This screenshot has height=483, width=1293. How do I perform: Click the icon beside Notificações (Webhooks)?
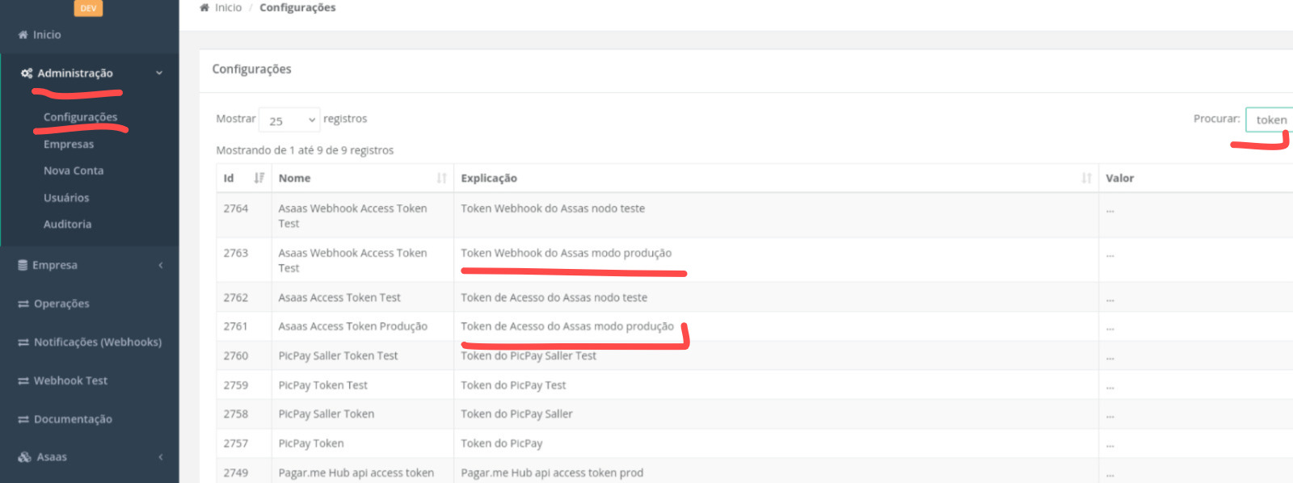pyautogui.click(x=23, y=342)
